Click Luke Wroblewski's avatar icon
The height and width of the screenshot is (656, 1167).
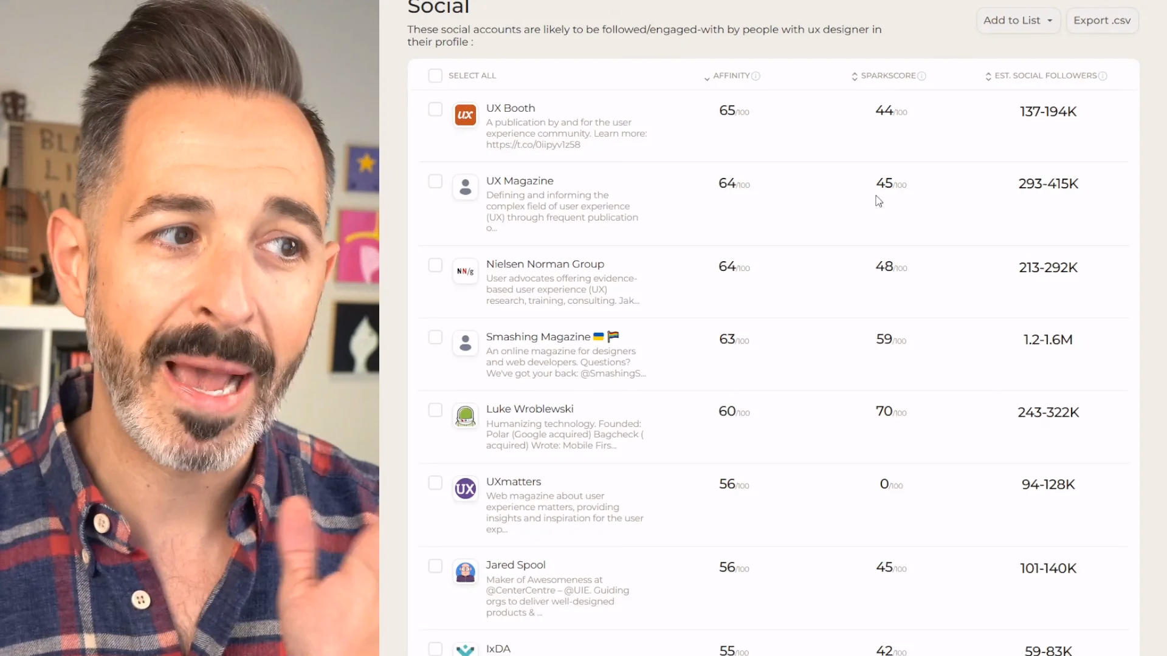click(466, 416)
